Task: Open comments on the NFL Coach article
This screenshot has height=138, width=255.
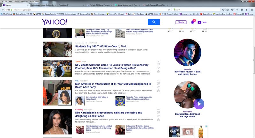Action: [x=158, y=64]
